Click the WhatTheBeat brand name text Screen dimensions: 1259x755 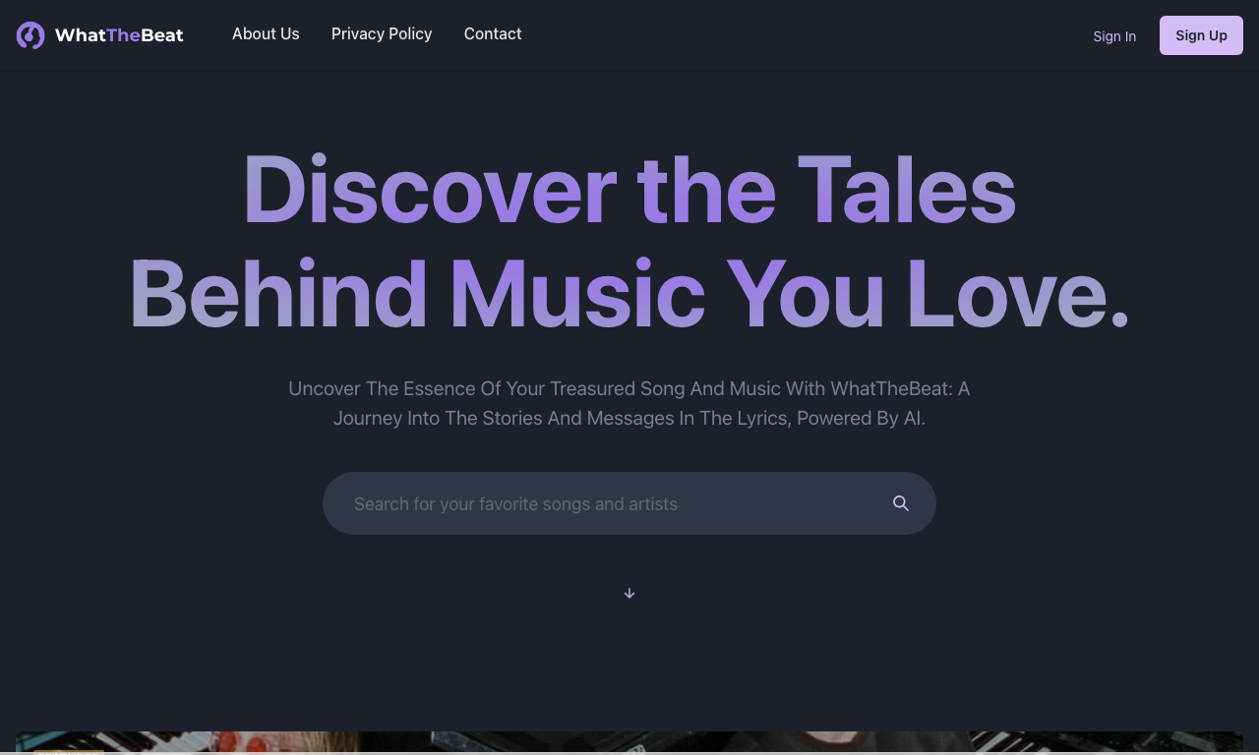point(119,35)
